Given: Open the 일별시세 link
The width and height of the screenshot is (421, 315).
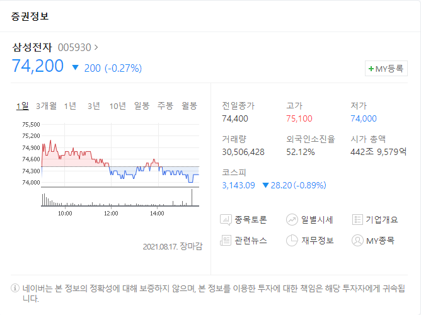Looking at the screenshot, I should tap(317, 220).
